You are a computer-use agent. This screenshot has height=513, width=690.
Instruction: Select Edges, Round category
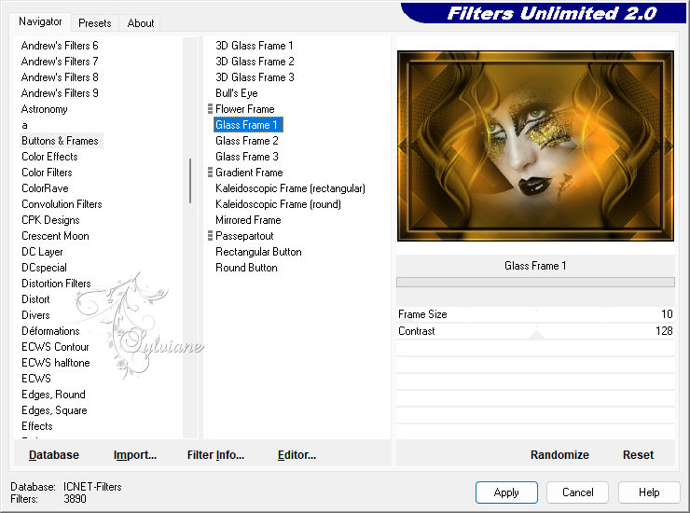[x=53, y=395]
